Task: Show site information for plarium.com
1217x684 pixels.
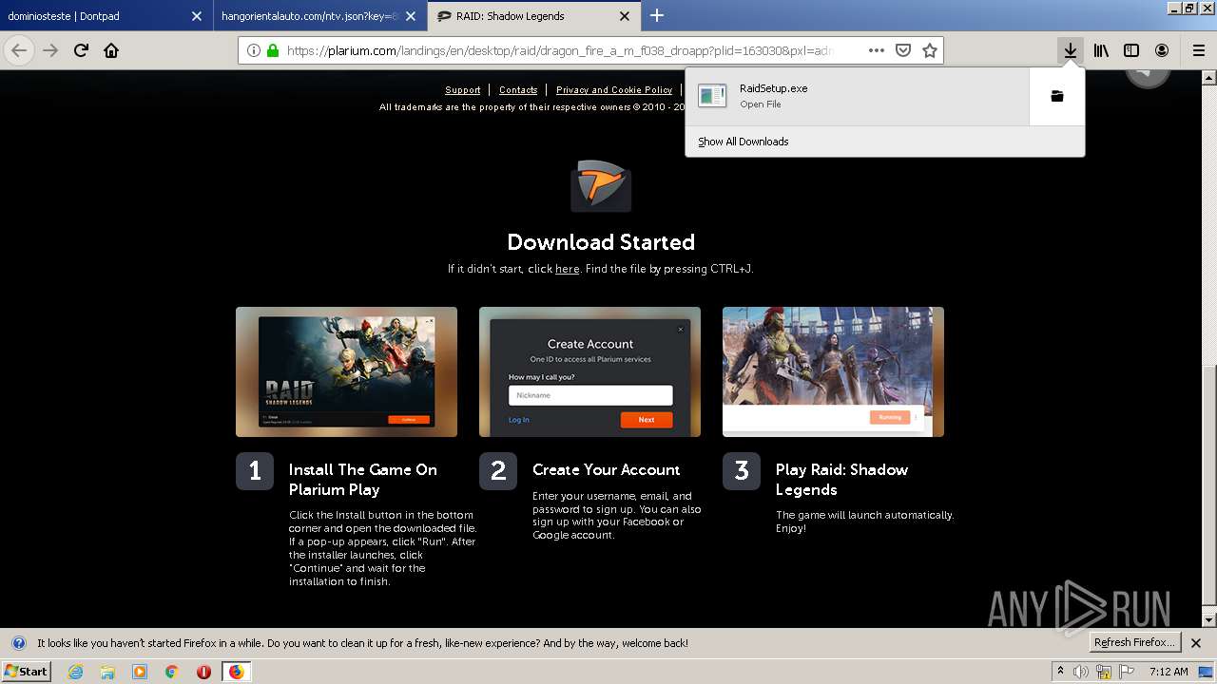Action: [254, 50]
